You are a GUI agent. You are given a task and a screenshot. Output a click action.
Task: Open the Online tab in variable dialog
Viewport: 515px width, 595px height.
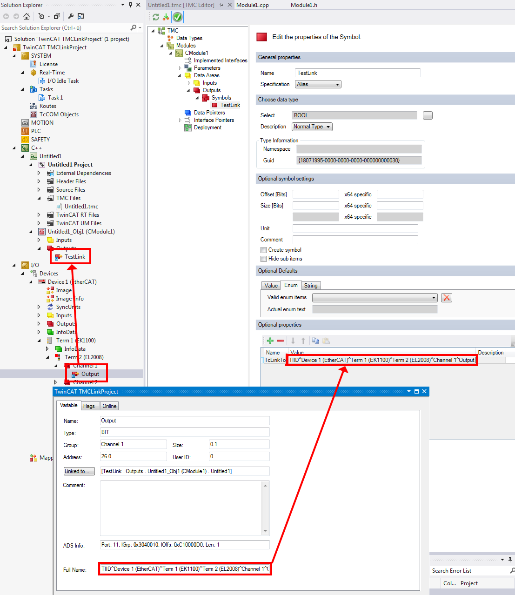pos(109,406)
